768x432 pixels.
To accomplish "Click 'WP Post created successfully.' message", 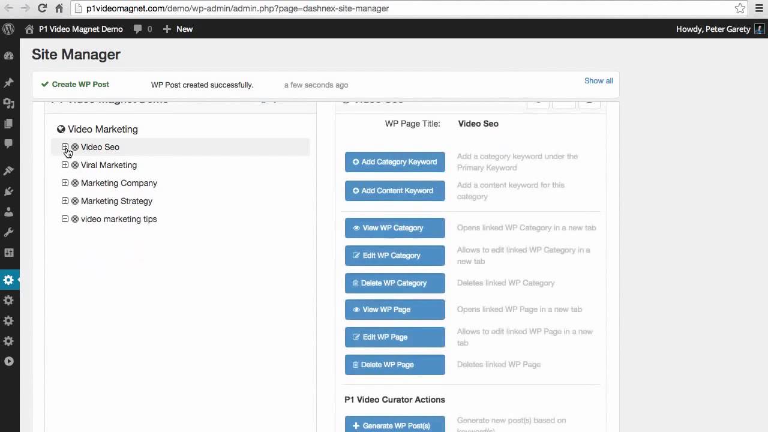I will pos(202,85).
